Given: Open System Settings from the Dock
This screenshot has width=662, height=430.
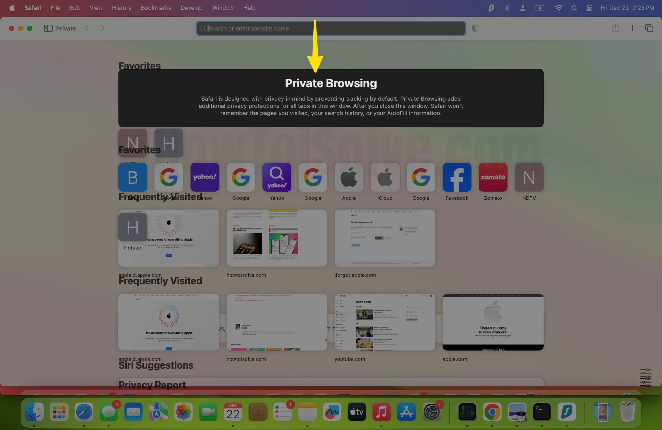Looking at the screenshot, I should click(x=431, y=412).
